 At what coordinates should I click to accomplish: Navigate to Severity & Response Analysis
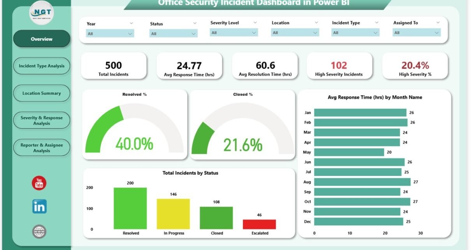pos(42,120)
